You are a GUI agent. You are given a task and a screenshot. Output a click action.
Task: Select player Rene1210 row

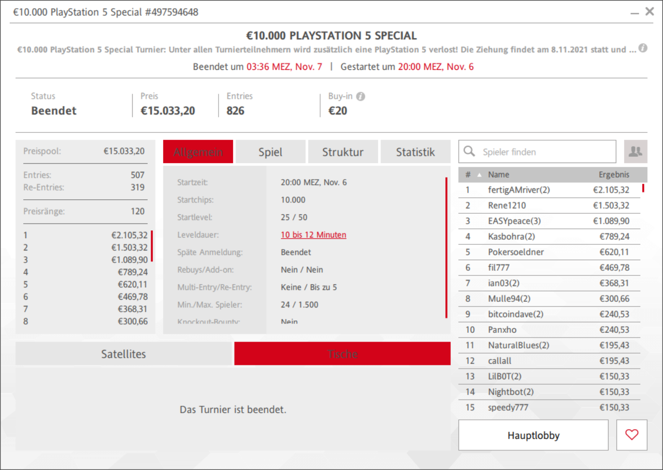[549, 205]
